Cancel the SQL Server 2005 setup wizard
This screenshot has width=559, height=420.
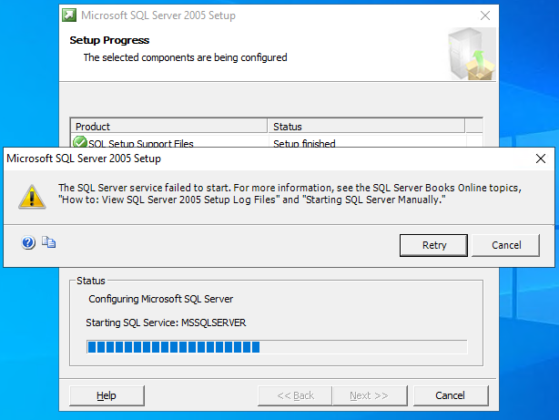451,395
